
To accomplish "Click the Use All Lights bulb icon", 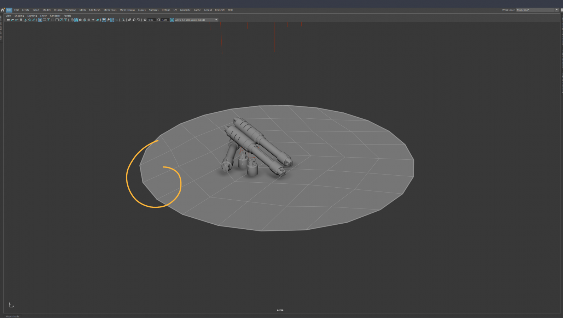I will click(x=93, y=20).
